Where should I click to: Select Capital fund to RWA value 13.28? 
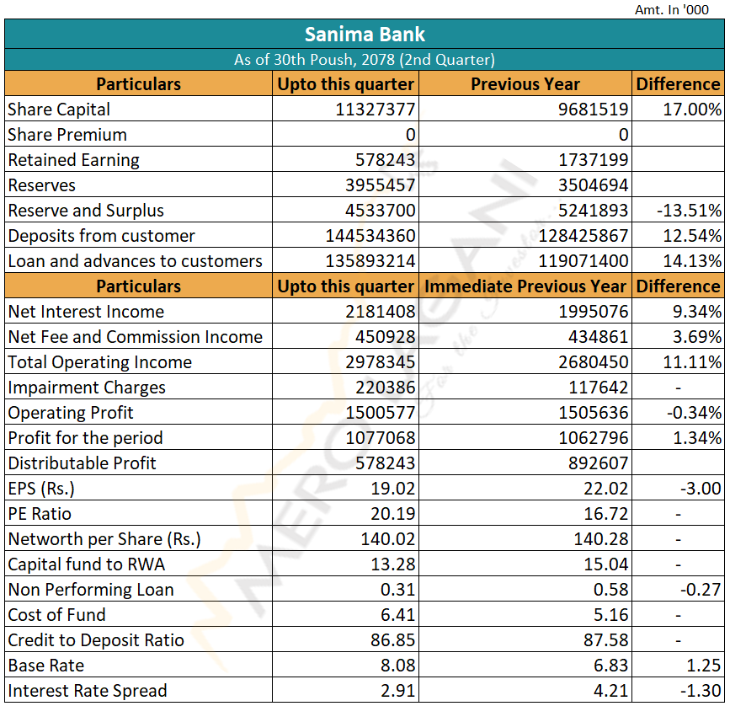click(393, 564)
